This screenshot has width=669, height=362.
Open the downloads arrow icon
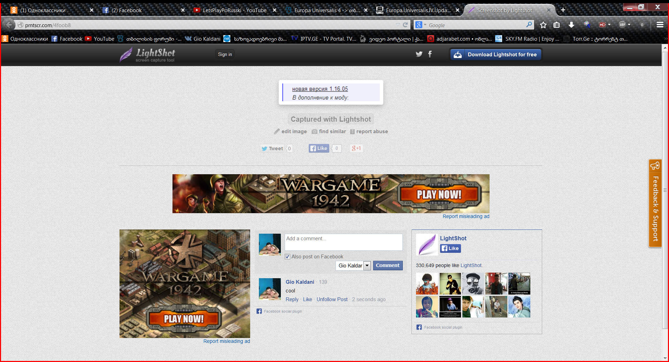[571, 25]
